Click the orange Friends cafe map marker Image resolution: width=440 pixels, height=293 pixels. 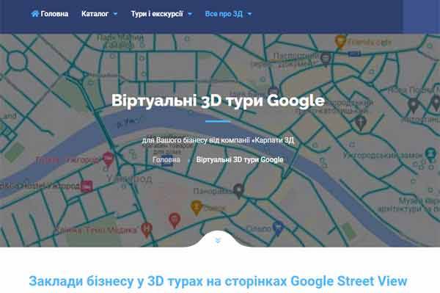click(x=340, y=42)
